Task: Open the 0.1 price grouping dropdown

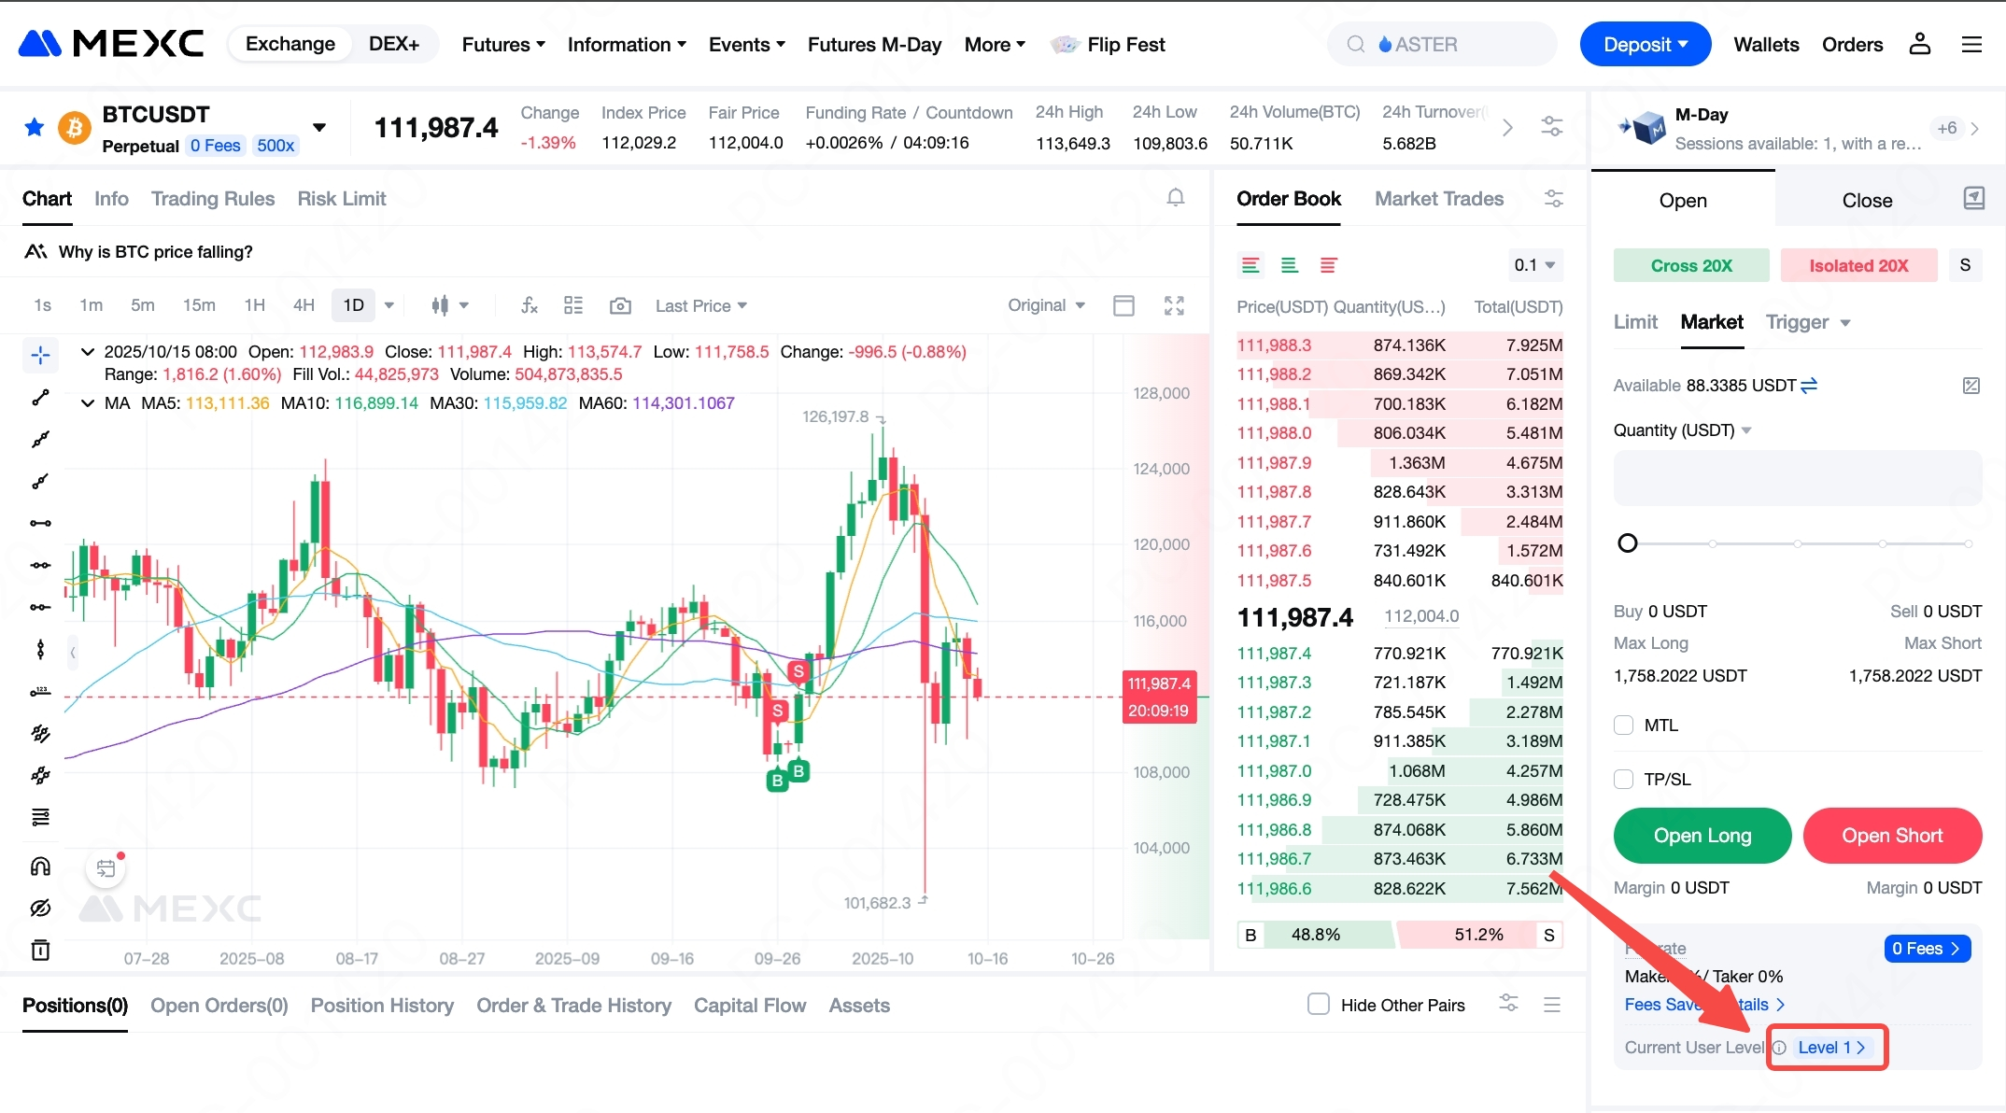Action: coord(1534,265)
